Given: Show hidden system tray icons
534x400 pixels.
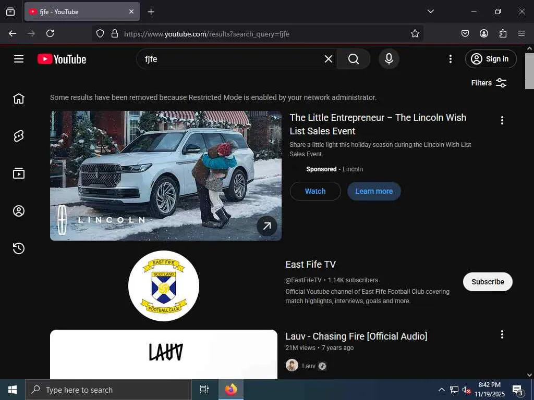Looking at the screenshot, I should coord(441,390).
